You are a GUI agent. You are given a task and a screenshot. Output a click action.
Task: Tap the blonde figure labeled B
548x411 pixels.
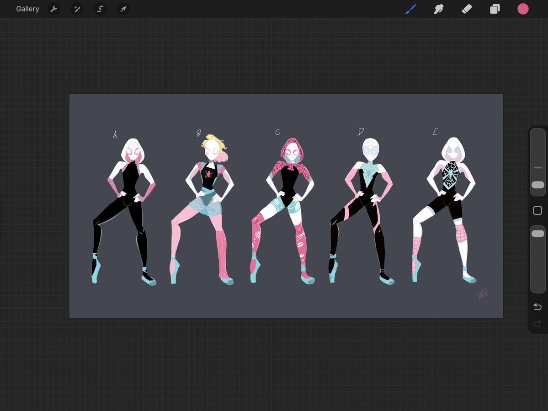[x=202, y=209]
